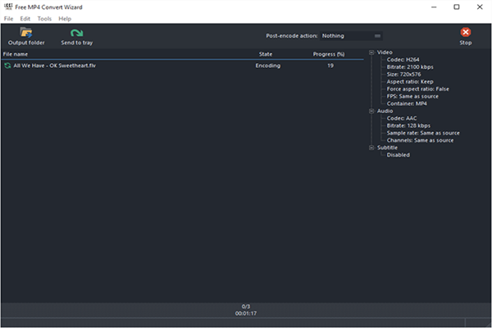Open the Edit menu
The image size is (492, 328).
[25, 18]
